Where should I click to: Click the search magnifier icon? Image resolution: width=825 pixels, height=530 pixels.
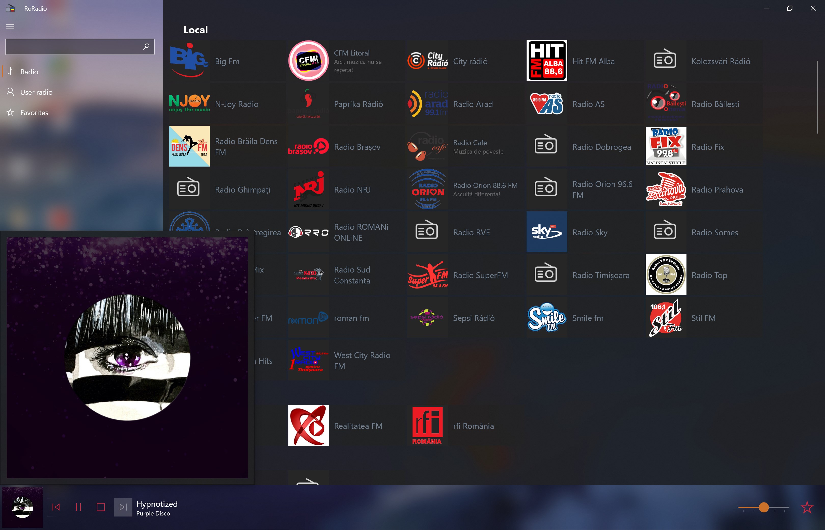tap(146, 46)
